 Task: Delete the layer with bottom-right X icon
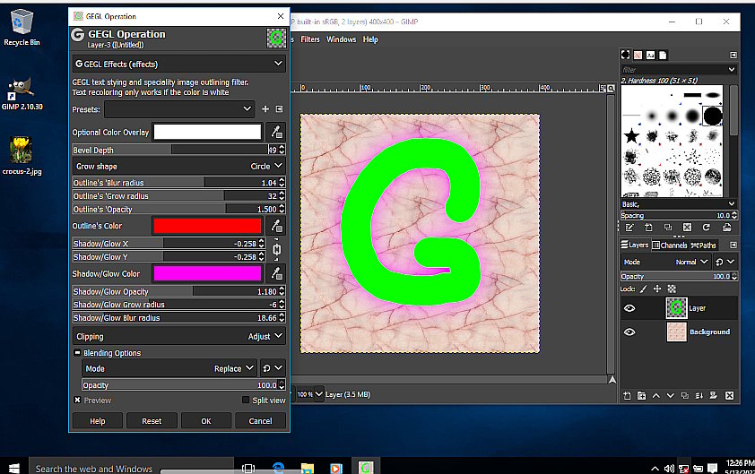tap(730, 395)
